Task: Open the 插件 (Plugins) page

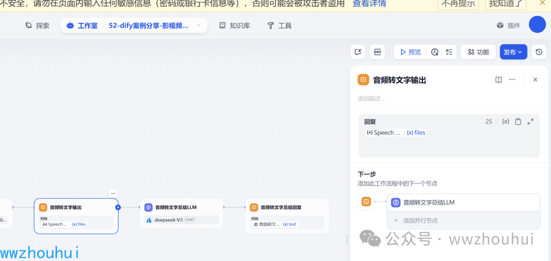Action: click(x=508, y=25)
